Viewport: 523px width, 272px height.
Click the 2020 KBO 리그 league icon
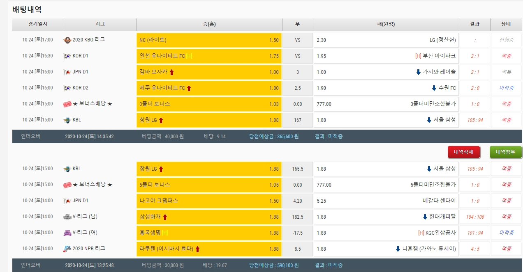coord(67,40)
